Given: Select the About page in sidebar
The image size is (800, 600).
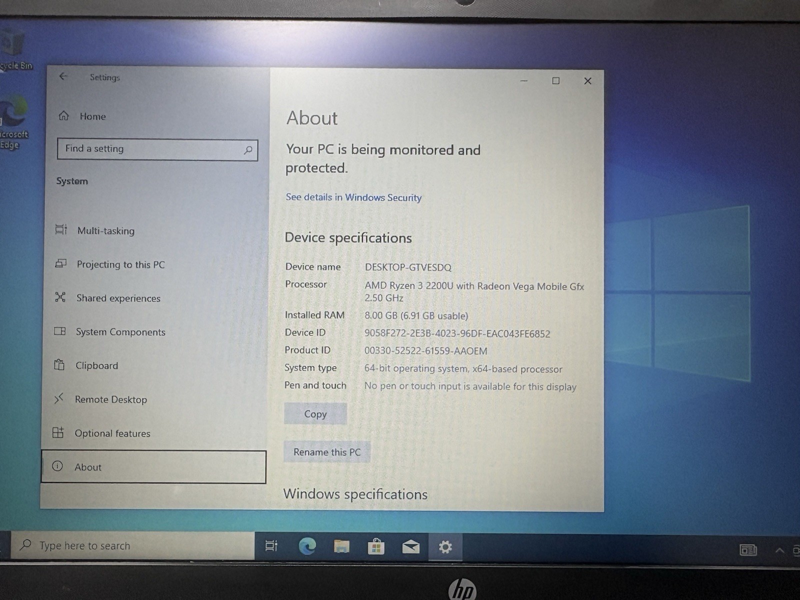Looking at the screenshot, I should 153,467.
